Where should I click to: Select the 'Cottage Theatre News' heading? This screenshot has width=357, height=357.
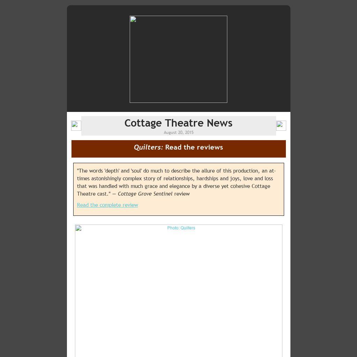(x=178, y=123)
